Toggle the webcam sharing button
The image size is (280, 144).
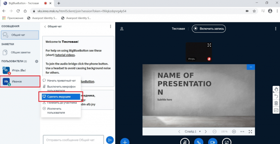pos(213,141)
